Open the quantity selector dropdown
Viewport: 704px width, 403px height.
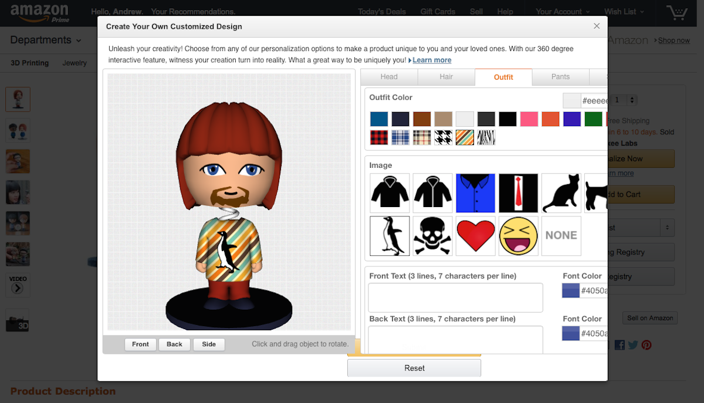pyautogui.click(x=624, y=100)
